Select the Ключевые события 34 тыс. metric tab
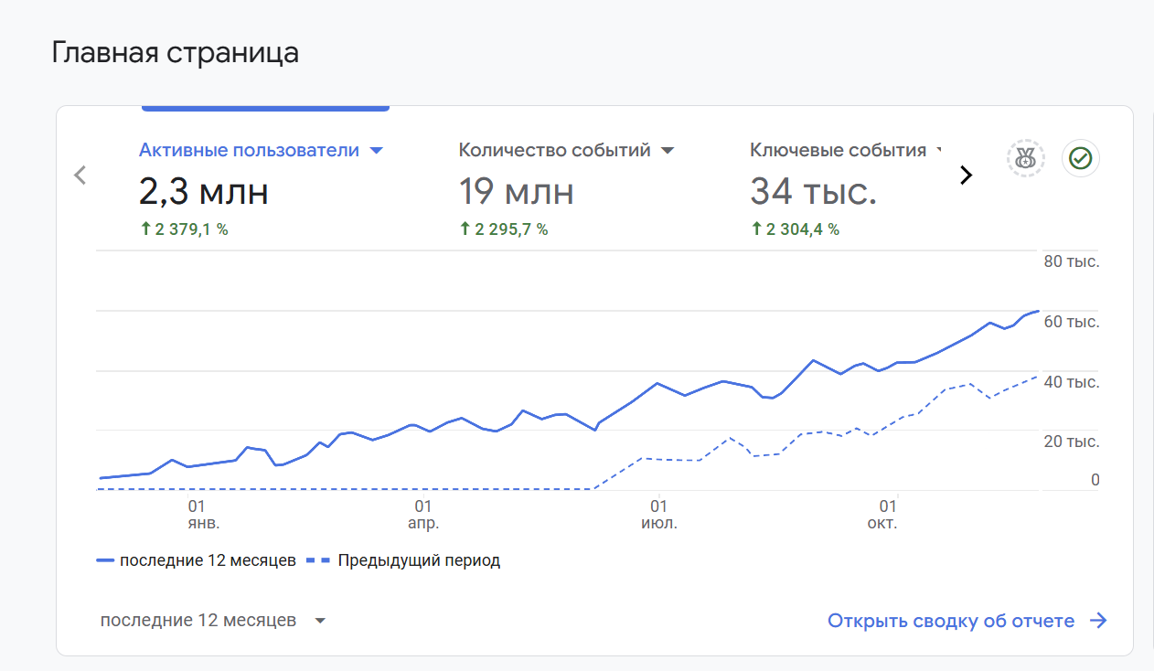1154x671 pixels. point(846,189)
